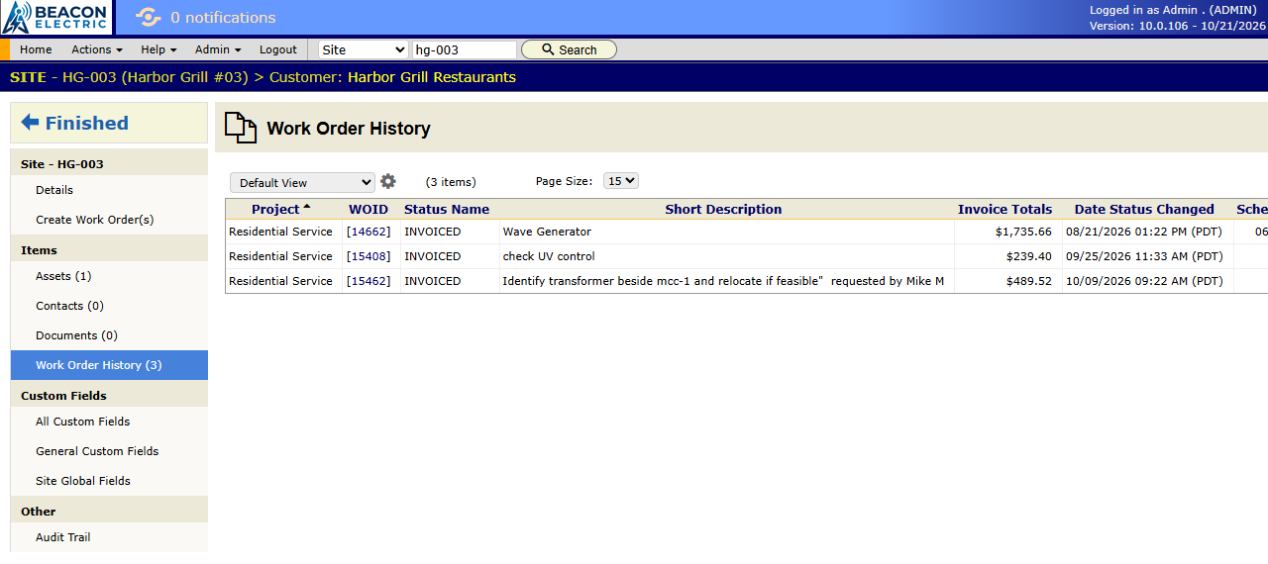The width and height of the screenshot is (1268, 564).
Task: Open the Admin menu
Action: pos(218,49)
